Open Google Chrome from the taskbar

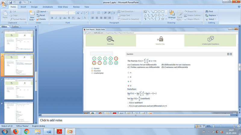click(x=27, y=131)
